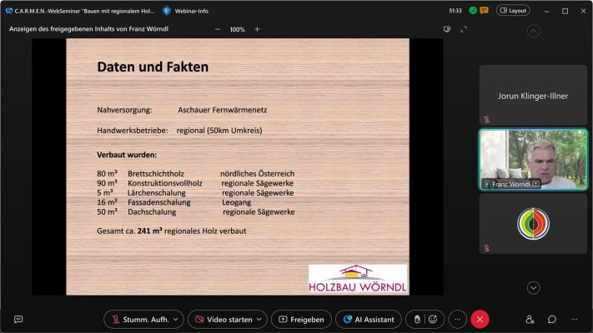This screenshot has height=333, width=593.
Task: Click the text Aschauer Fernwärmenetz
Action: pos(223,110)
